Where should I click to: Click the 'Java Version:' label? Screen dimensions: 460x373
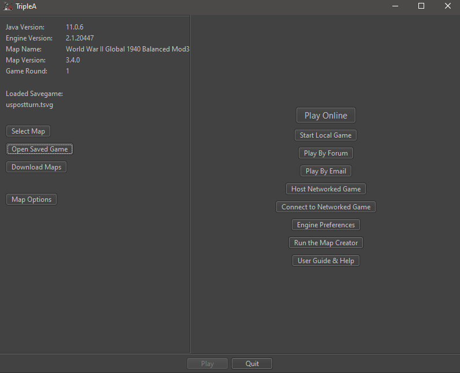(25, 27)
